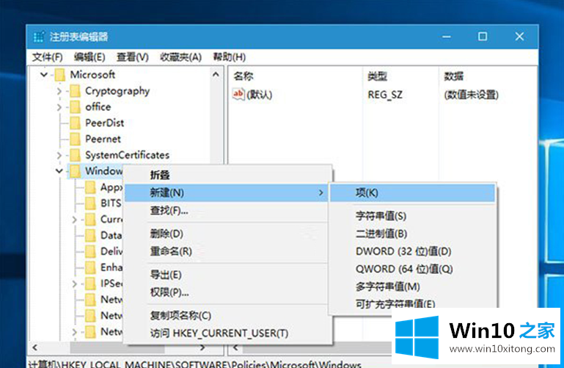Expand the IPSe subkey node
564x368 pixels.
coord(75,284)
